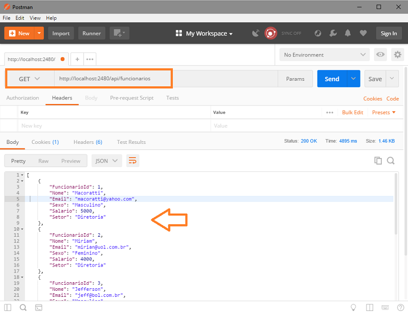Open environment quick look eye icon
The image size is (408, 314).
(380, 55)
